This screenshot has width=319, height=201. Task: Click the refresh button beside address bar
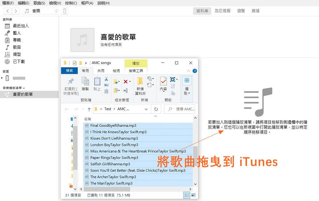pyautogui.click(x=156, y=109)
